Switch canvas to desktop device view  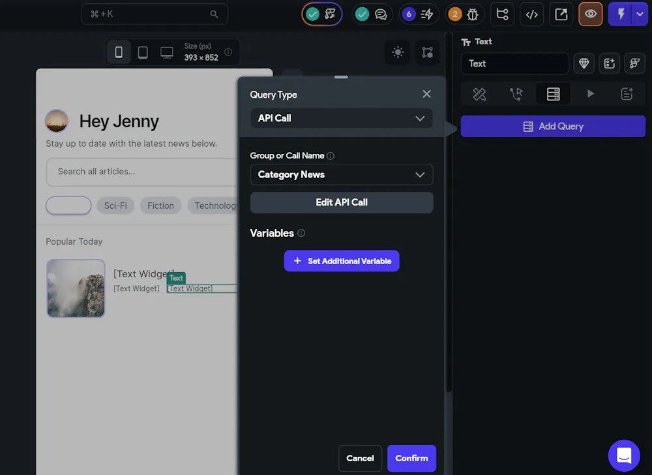coord(167,52)
